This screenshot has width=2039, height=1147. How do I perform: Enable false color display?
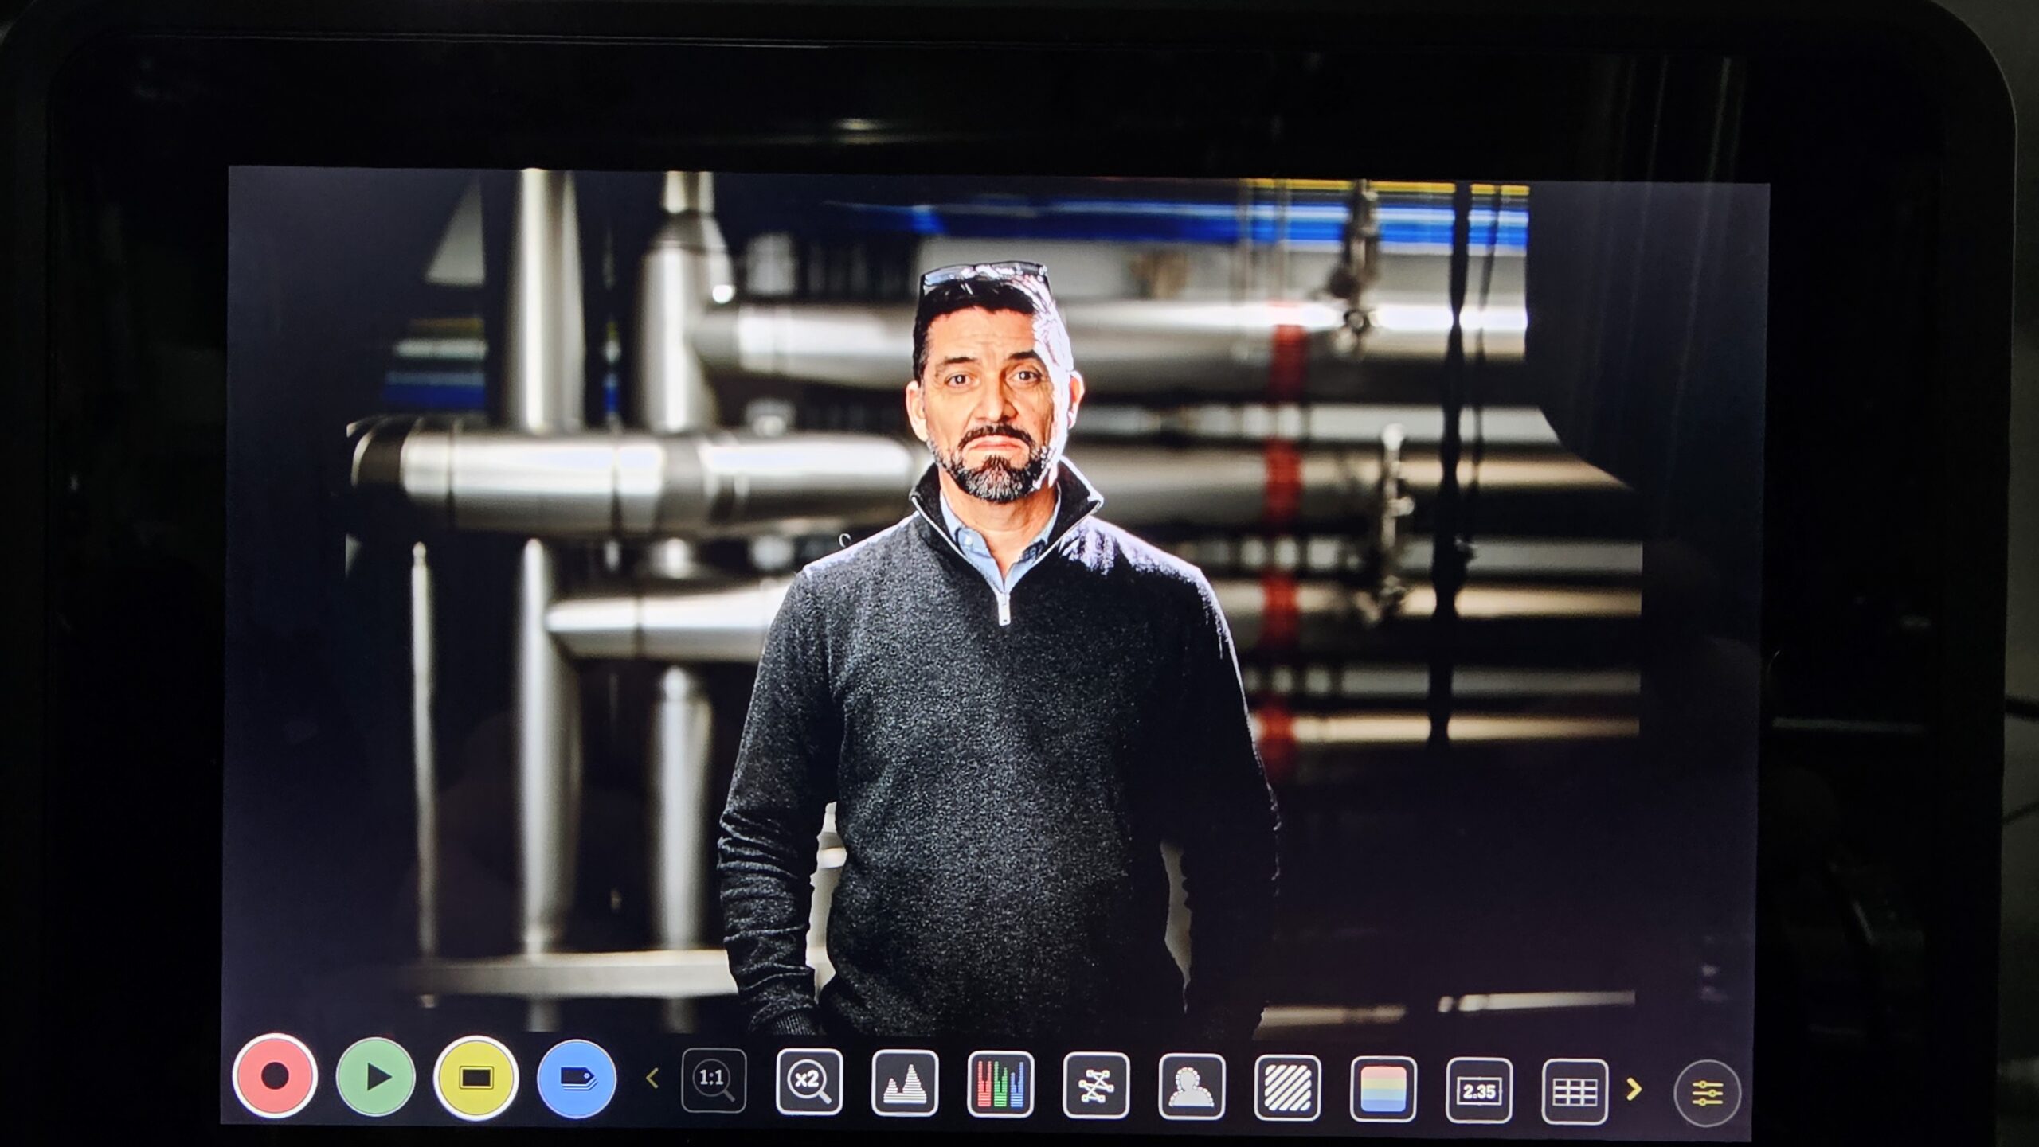tap(1383, 1090)
